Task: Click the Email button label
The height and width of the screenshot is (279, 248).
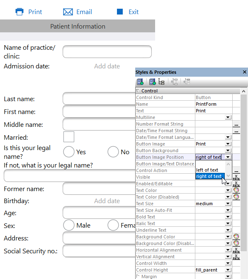Action: coord(84,12)
